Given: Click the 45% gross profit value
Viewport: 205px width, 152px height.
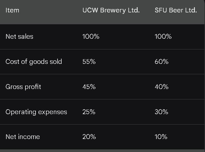Looking at the screenshot, I should coord(89,87).
